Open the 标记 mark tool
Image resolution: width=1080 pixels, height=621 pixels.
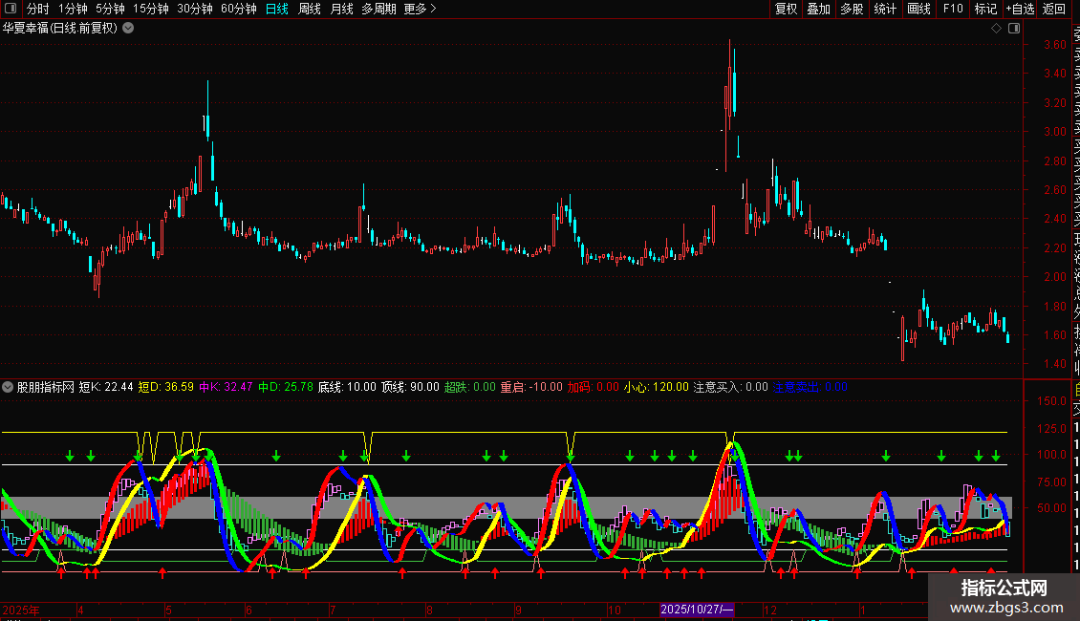985,10
